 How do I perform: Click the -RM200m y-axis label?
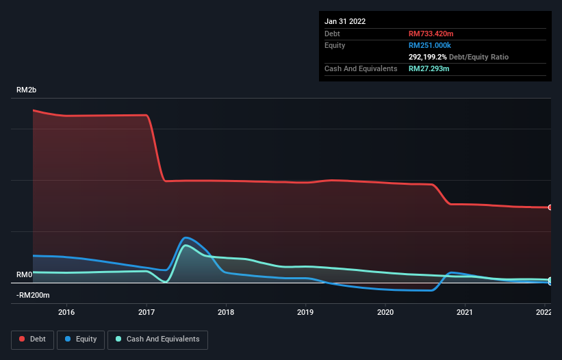pyautogui.click(x=33, y=295)
